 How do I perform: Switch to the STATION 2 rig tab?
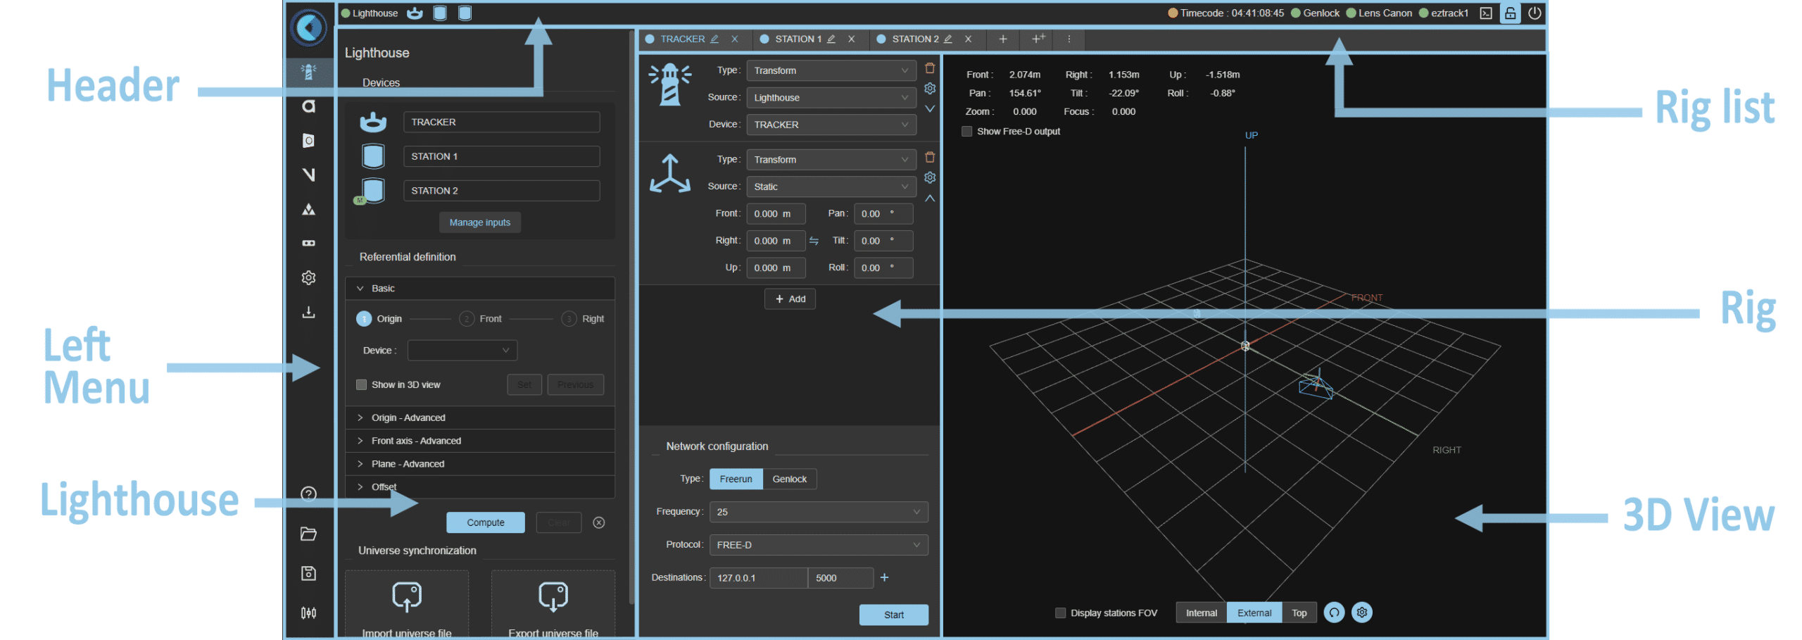(x=914, y=39)
